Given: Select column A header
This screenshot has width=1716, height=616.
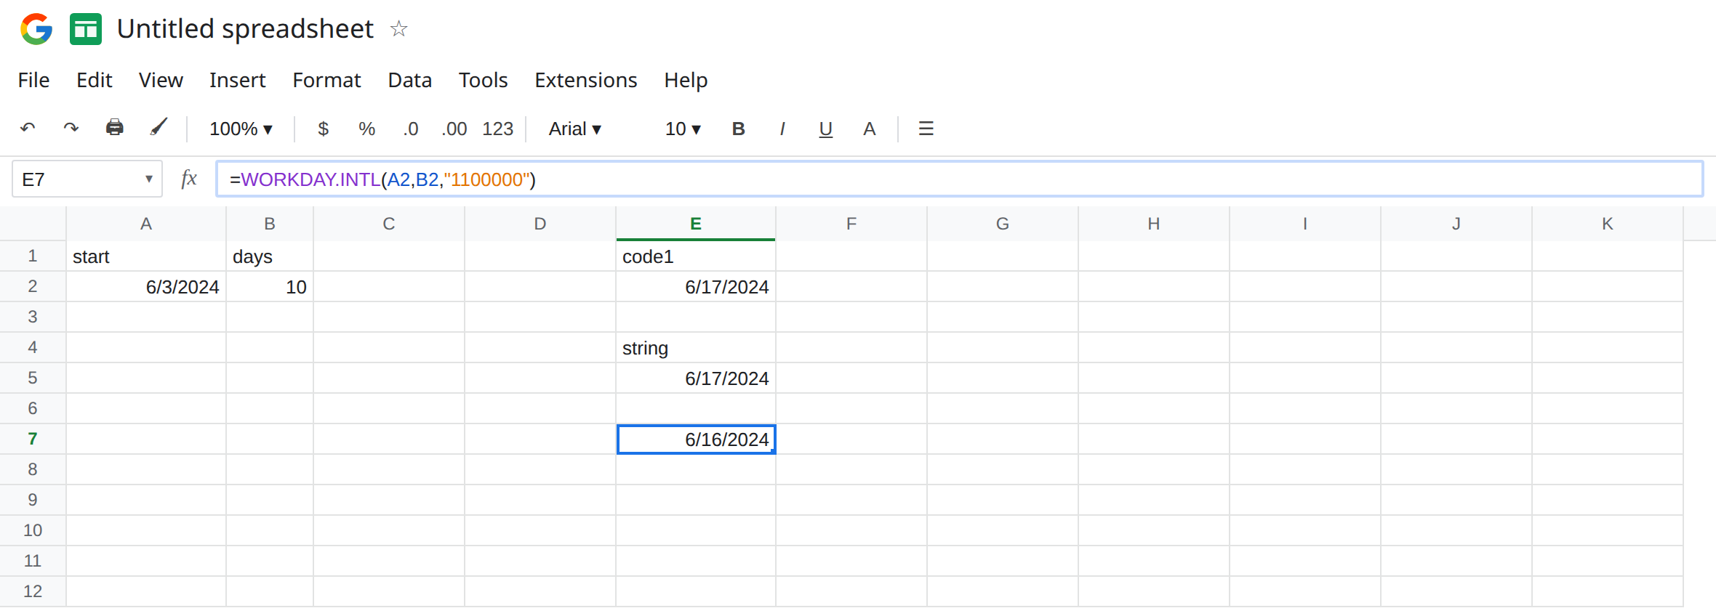Looking at the screenshot, I should 146,224.
